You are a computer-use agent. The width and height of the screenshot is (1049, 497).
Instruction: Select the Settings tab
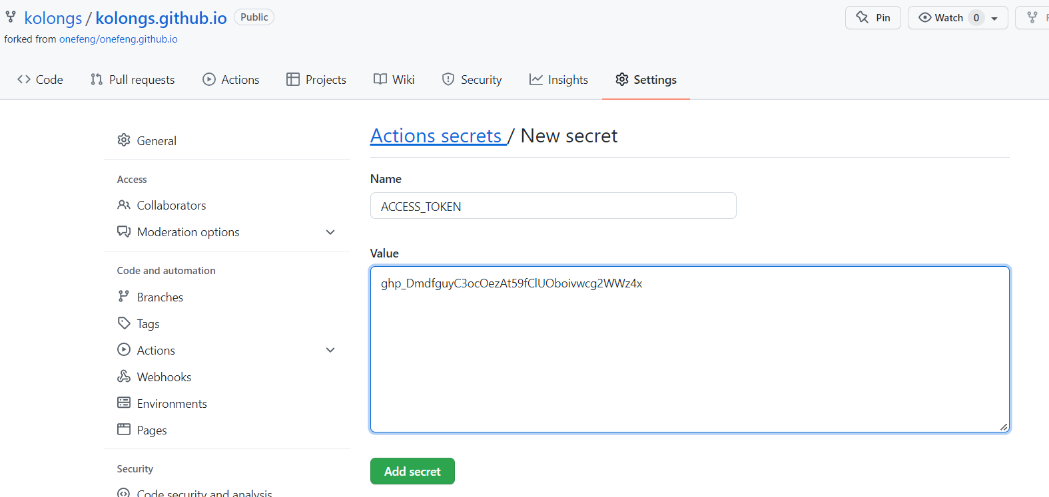(646, 80)
